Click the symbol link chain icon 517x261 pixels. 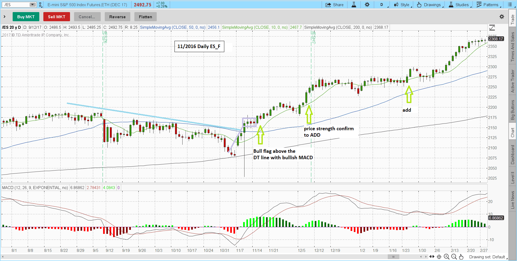click(40, 5)
